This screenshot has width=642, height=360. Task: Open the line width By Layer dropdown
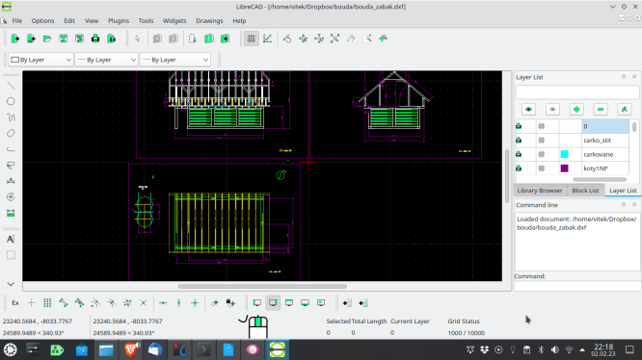(107, 60)
